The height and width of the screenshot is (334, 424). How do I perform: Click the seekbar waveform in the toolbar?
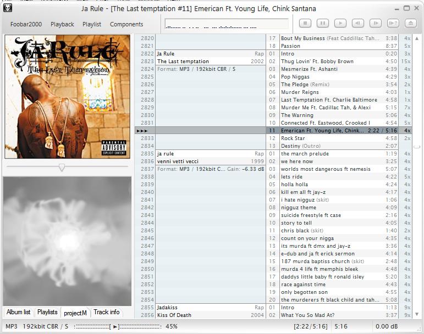coord(227,24)
